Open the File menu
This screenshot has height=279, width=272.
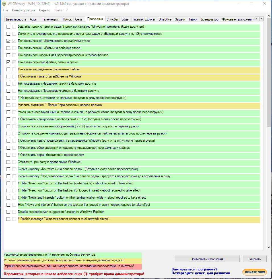5,10
